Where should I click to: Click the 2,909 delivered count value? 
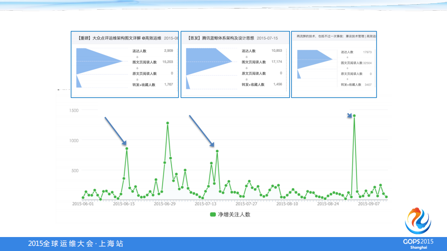tap(168, 51)
